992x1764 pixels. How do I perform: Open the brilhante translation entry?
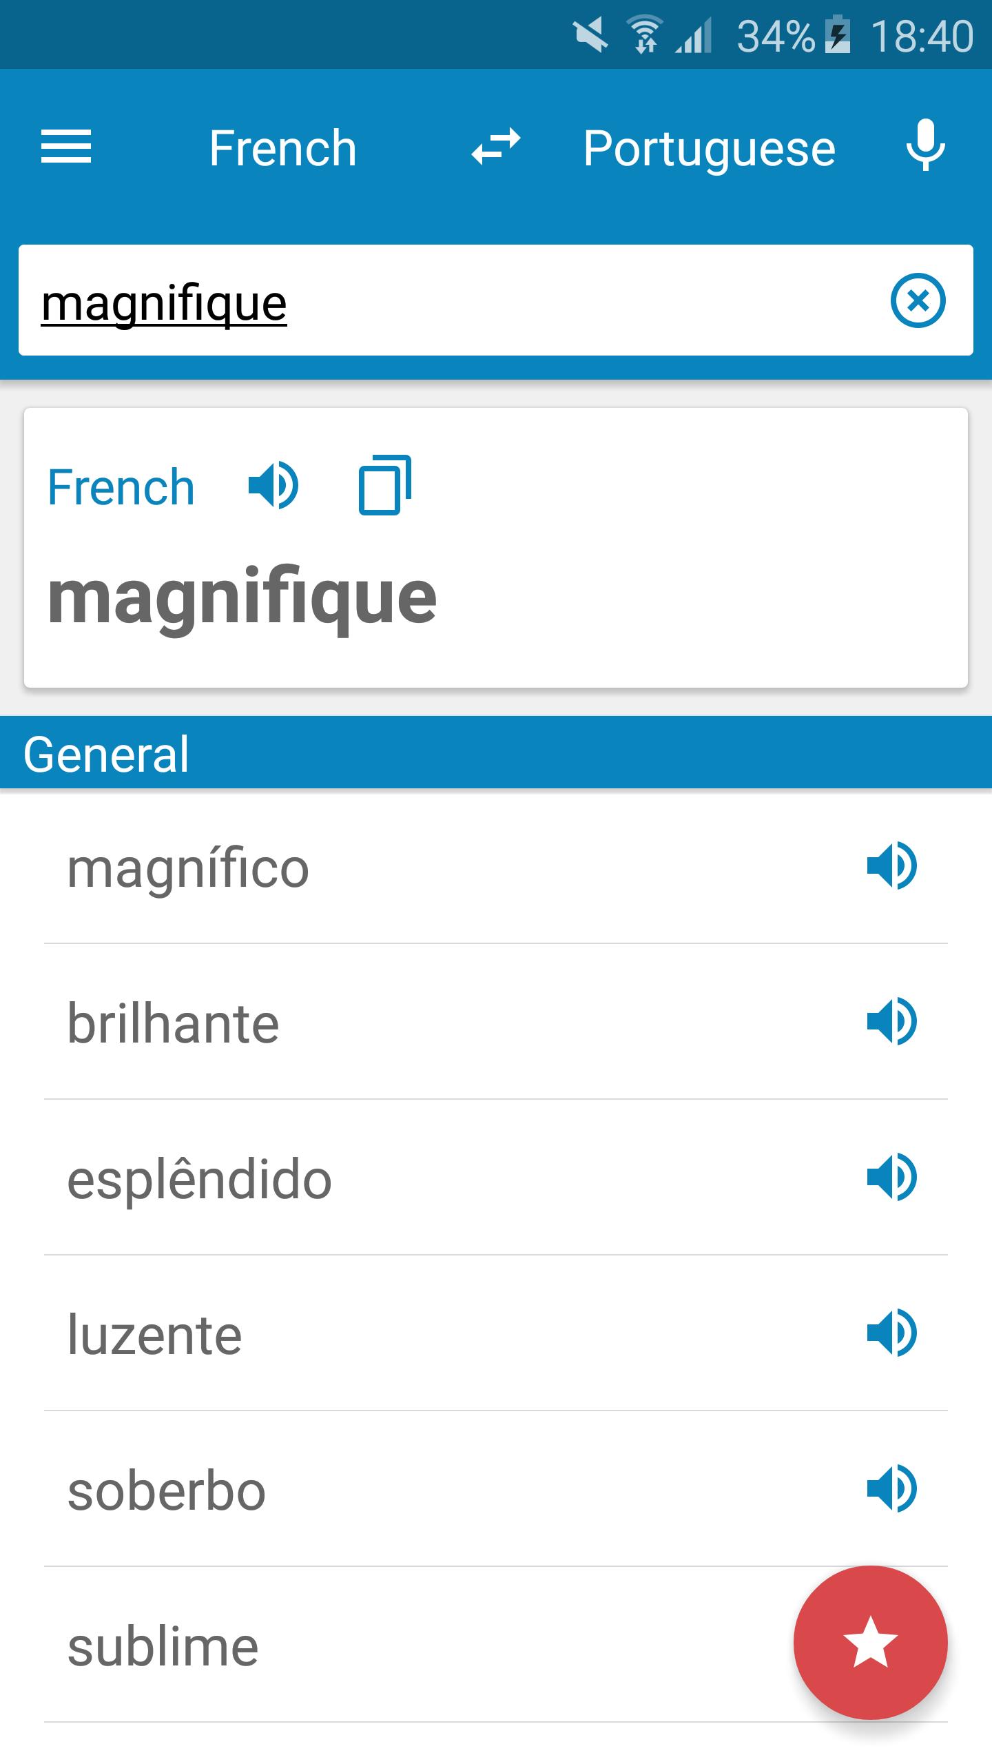click(496, 1022)
